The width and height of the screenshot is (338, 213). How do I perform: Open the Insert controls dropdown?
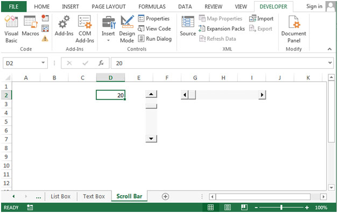pyautogui.click(x=108, y=29)
